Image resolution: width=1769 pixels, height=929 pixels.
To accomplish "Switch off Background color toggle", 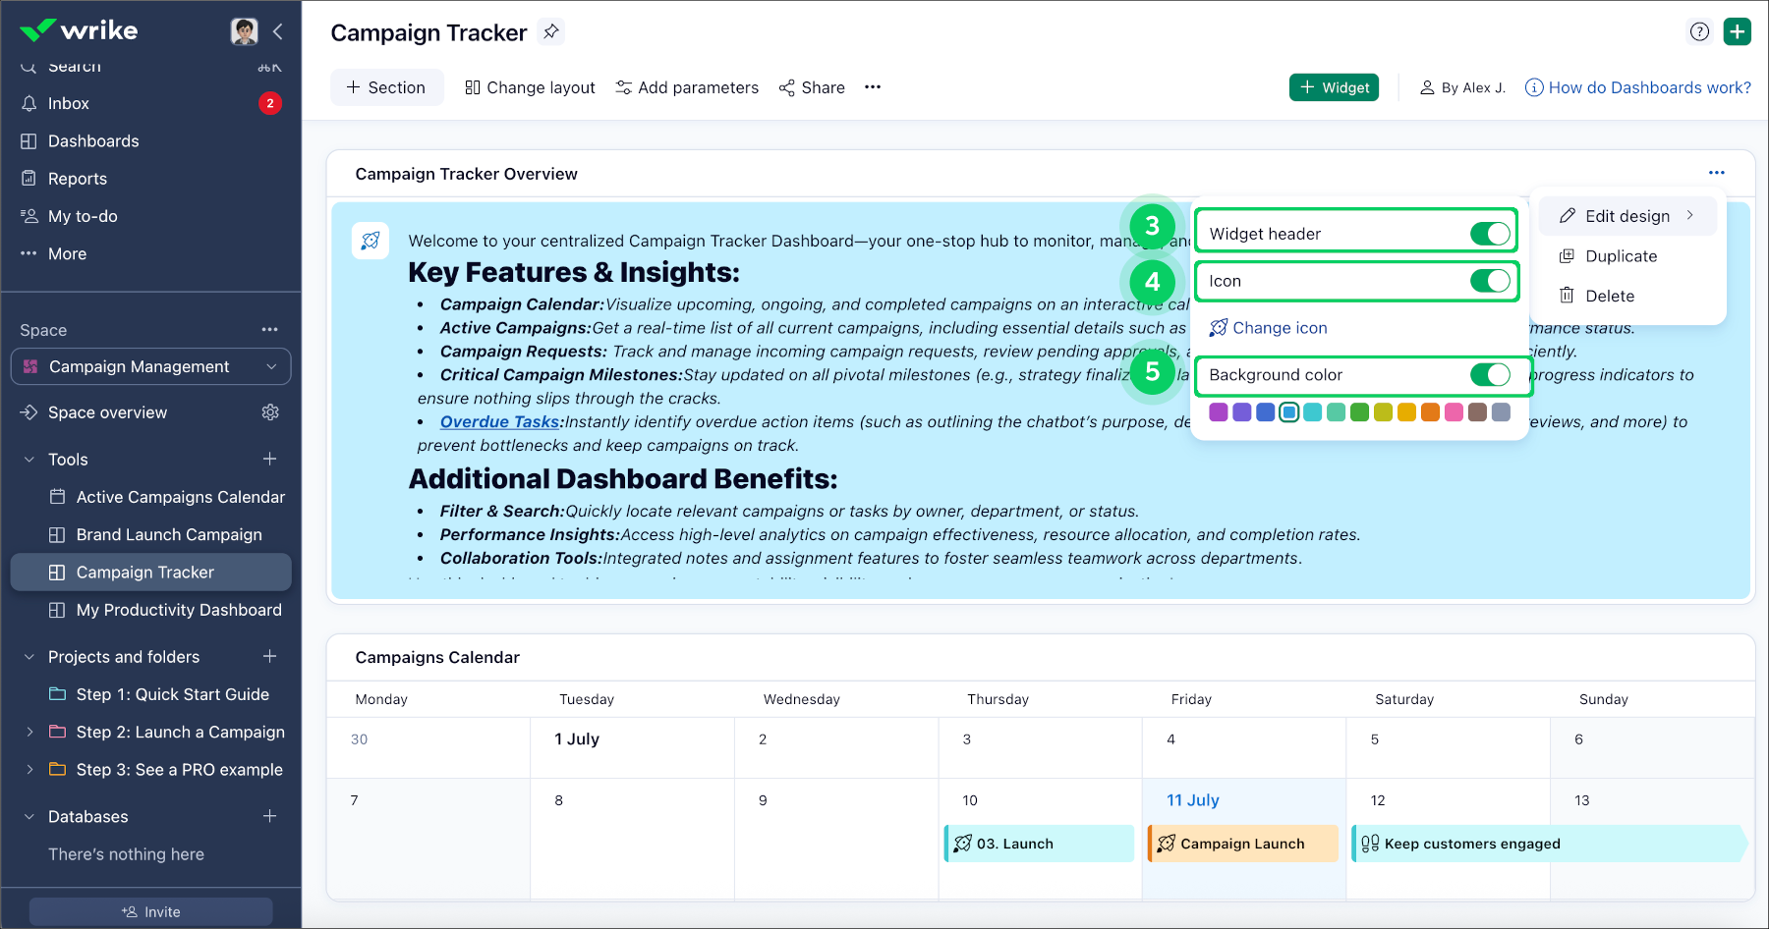I will (x=1489, y=375).
